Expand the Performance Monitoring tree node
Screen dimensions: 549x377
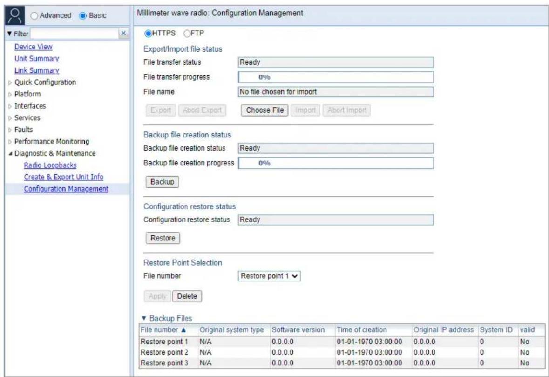click(x=10, y=142)
